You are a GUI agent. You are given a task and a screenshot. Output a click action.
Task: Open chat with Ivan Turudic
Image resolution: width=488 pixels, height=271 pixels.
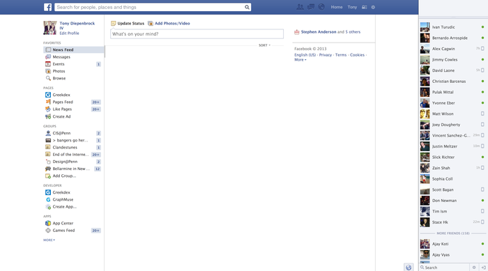coord(453,27)
